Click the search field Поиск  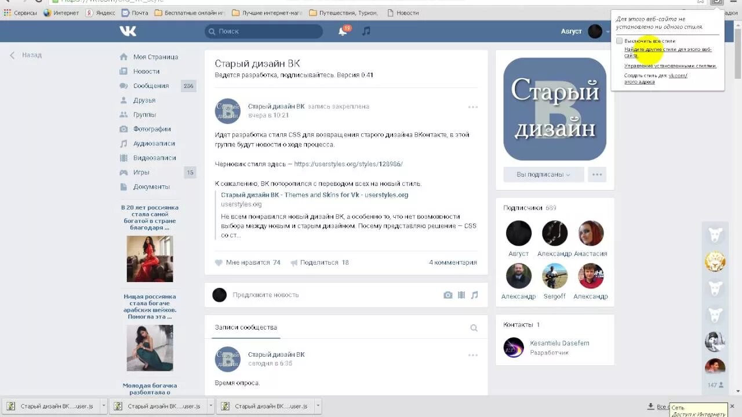click(x=264, y=31)
